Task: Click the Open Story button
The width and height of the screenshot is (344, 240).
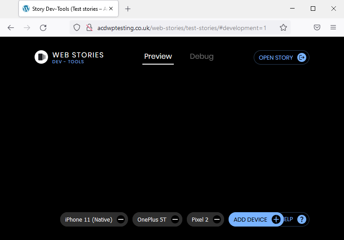Action: pos(282,57)
